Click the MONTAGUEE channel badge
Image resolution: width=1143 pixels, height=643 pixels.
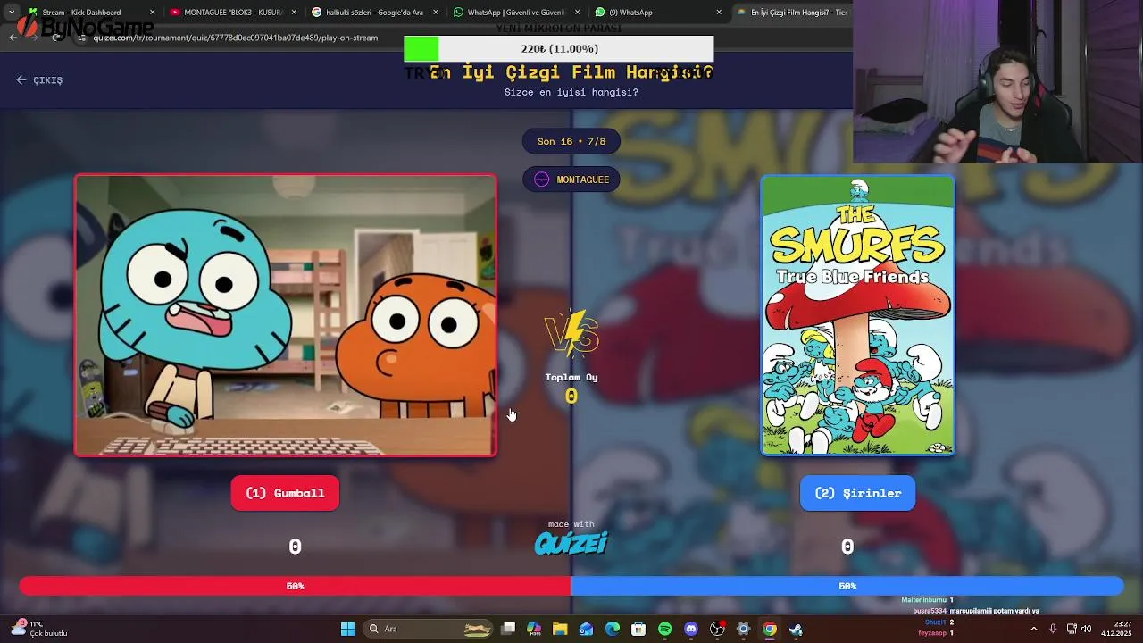[571, 180]
